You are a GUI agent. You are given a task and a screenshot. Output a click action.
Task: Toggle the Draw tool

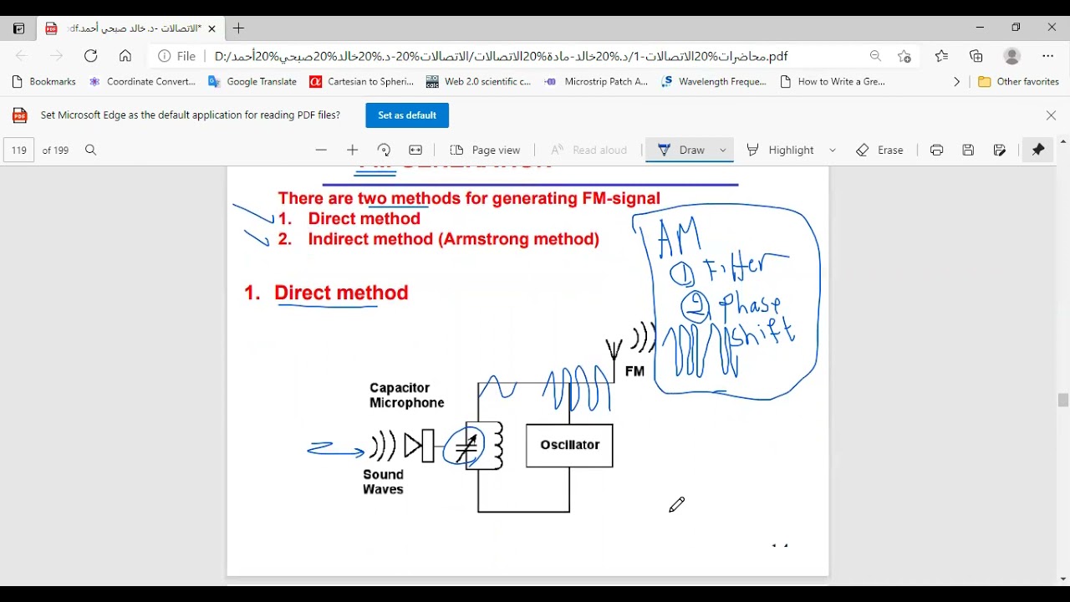click(x=681, y=150)
